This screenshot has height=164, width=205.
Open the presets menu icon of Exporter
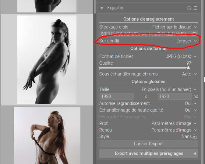[x=195, y=8]
